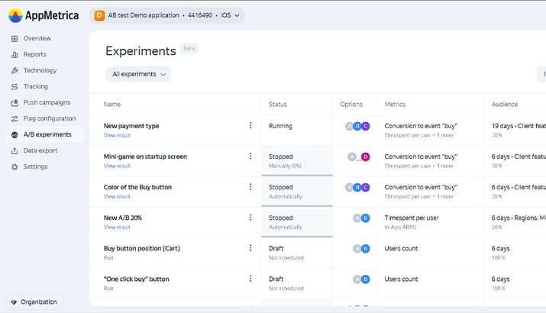Viewport: 546px width, 313px height.
Task: Open the Tracking section
Action: [x=35, y=86]
